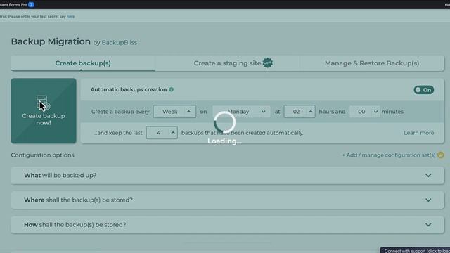Click the backup icon in Create backup tile
This screenshot has height=253, width=450.
43,103
